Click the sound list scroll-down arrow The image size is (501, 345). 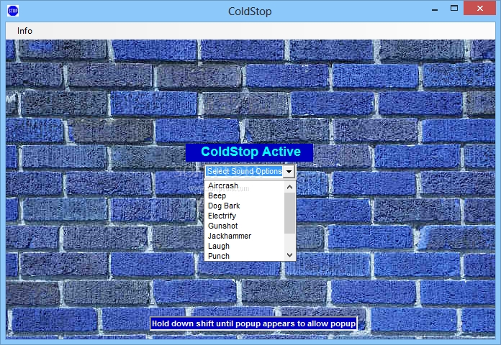pos(290,254)
